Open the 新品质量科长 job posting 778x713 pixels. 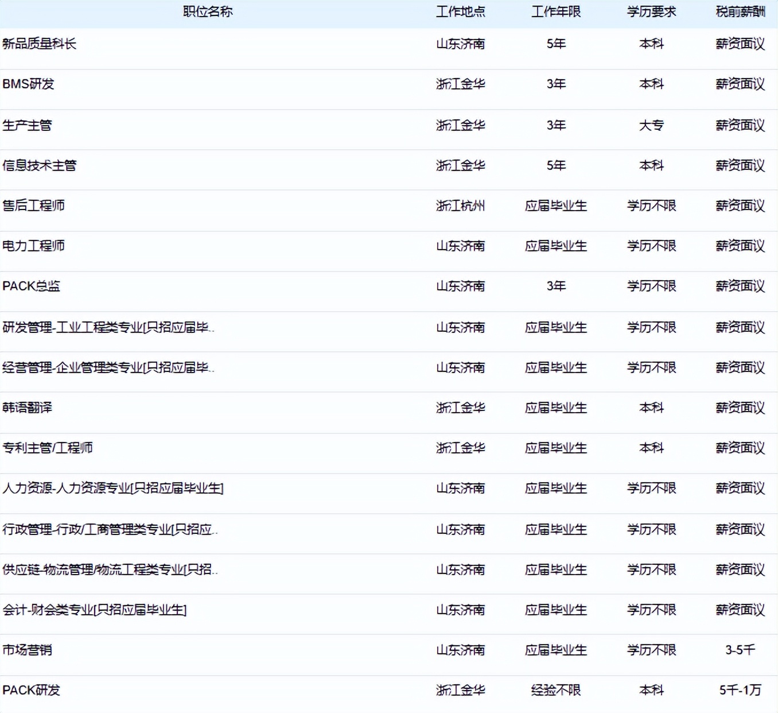[x=40, y=43]
